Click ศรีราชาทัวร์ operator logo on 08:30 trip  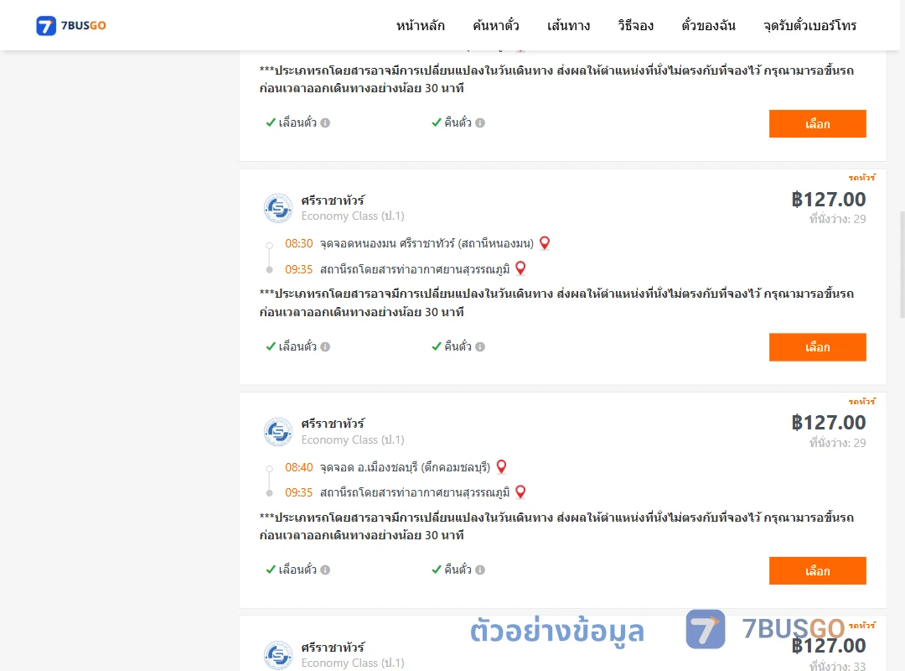point(277,208)
